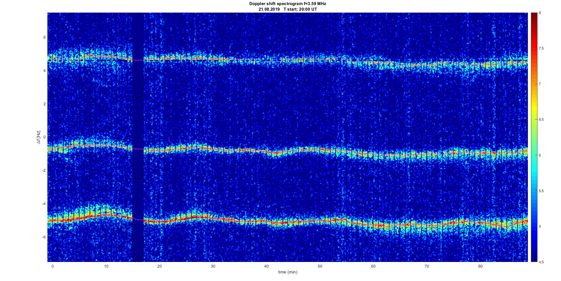Viewport: 561px width, 281px height.
Task: Click the dark red top of the colorbar
Action: [x=534, y=17]
